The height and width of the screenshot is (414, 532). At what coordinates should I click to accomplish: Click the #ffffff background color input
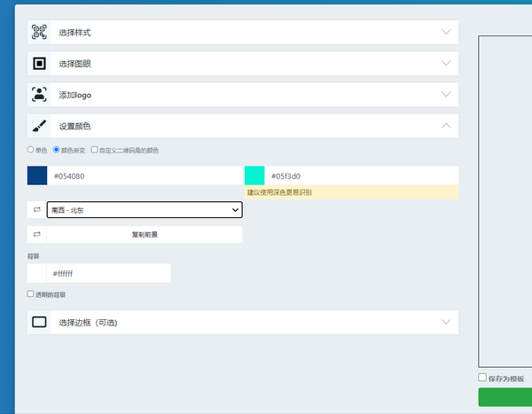tap(108, 273)
